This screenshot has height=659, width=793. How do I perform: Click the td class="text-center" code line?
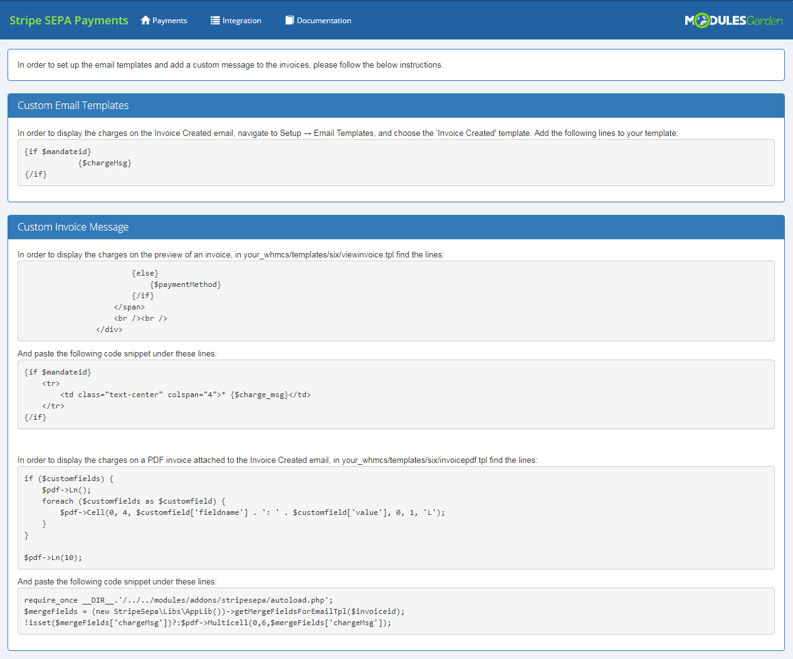click(x=186, y=395)
